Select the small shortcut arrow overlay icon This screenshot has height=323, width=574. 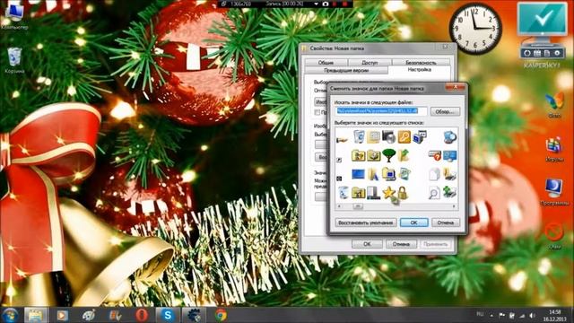pos(339,160)
